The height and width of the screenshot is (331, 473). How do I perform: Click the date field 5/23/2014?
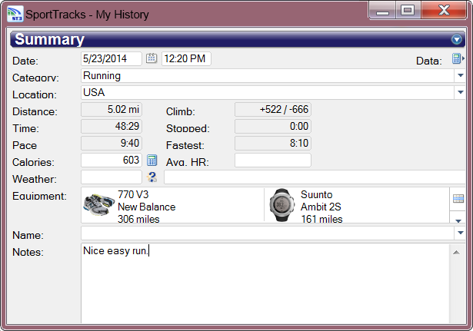(x=112, y=58)
